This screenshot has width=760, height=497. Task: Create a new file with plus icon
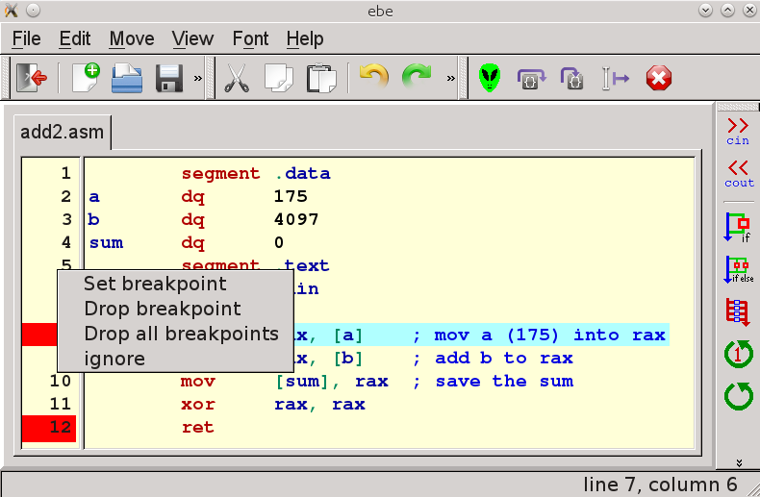pyautogui.click(x=86, y=78)
